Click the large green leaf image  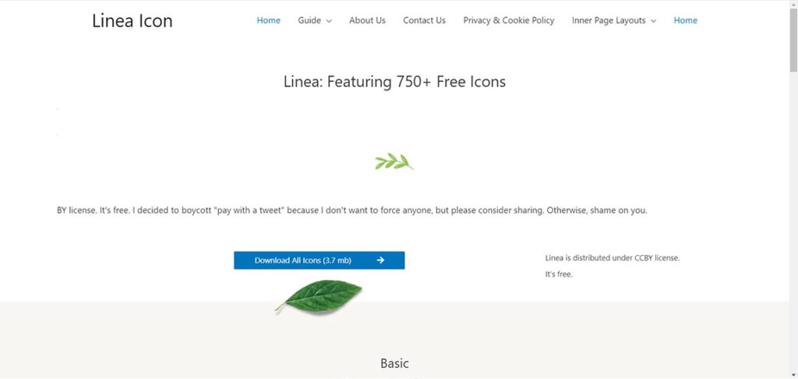tap(320, 296)
